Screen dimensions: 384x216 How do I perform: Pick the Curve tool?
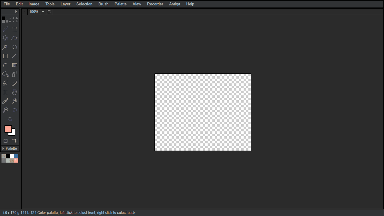pyautogui.click(x=5, y=65)
